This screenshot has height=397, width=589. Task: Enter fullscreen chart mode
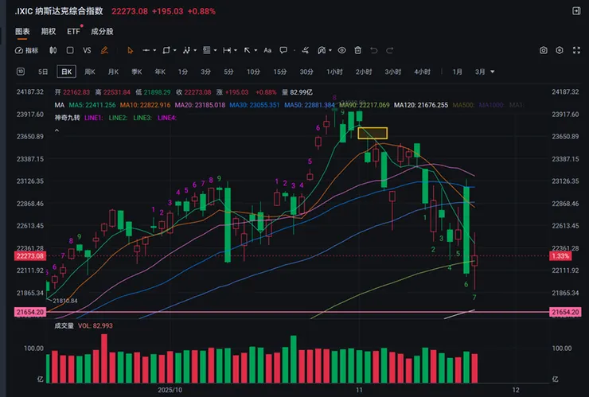576,50
